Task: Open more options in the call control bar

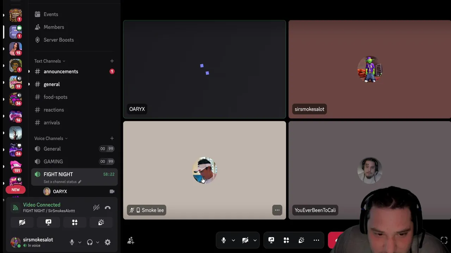Action: point(316,240)
